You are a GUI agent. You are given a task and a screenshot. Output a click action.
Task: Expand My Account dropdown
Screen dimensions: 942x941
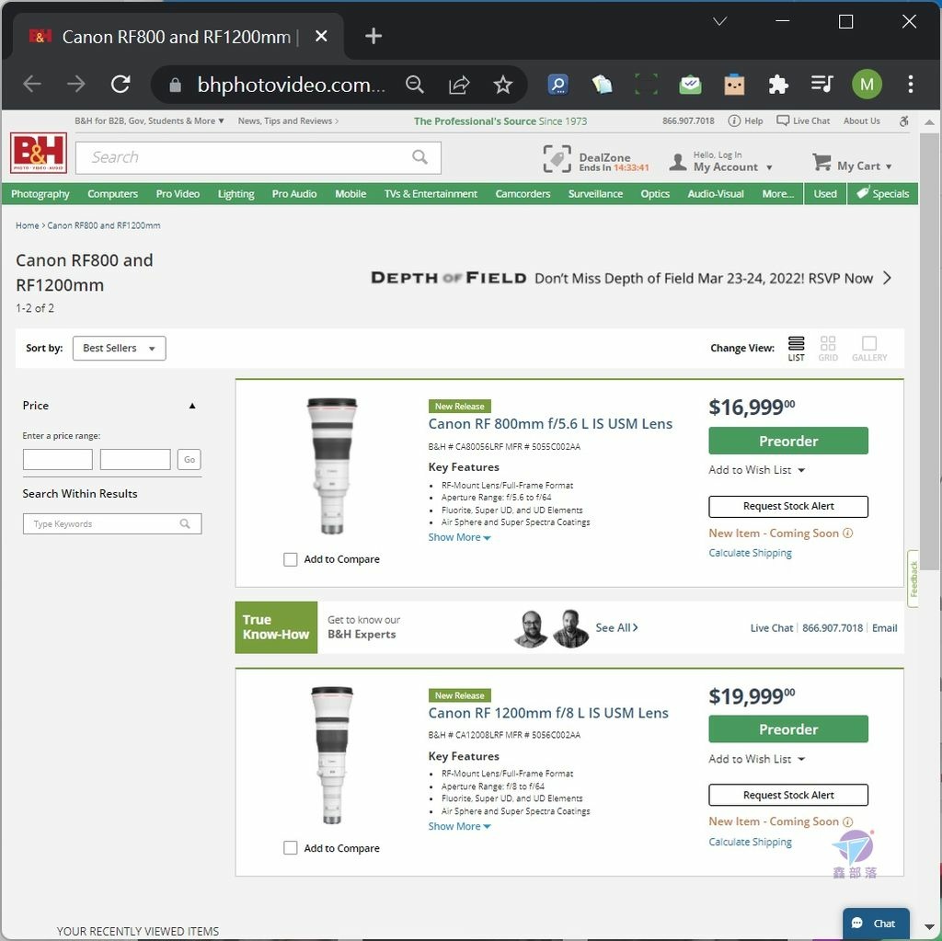tap(769, 167)
